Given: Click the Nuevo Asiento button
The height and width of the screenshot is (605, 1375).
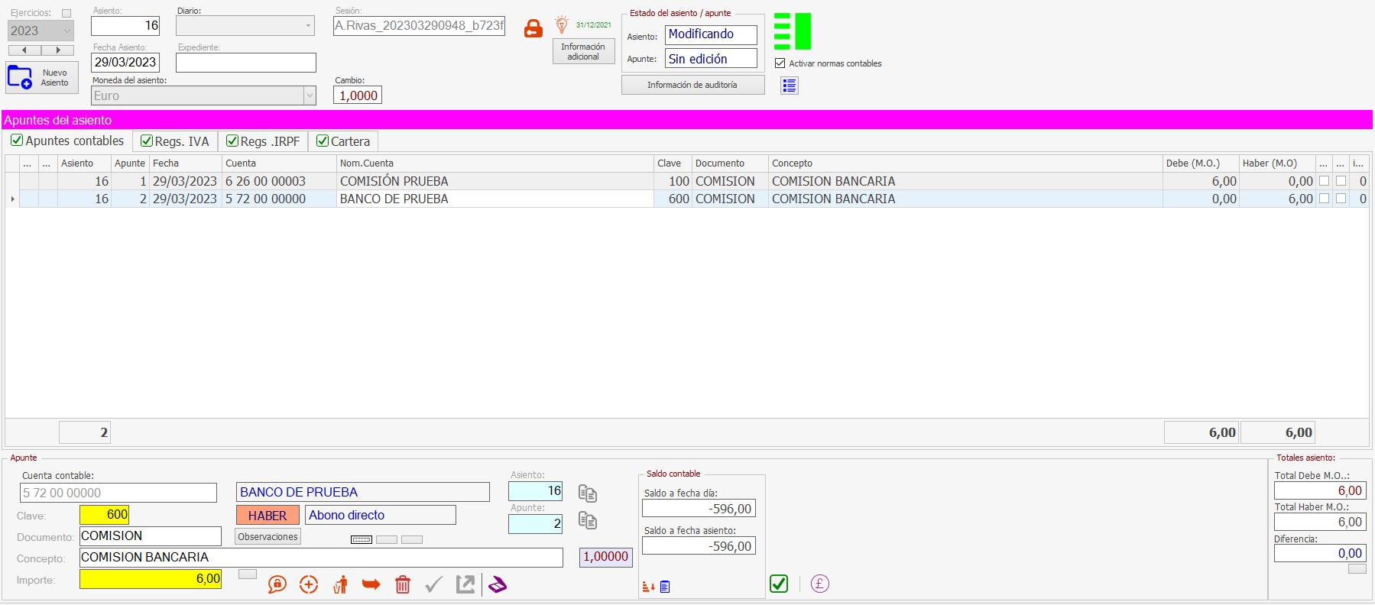Looking at the screenshot, I should click(x=42, y=78).
